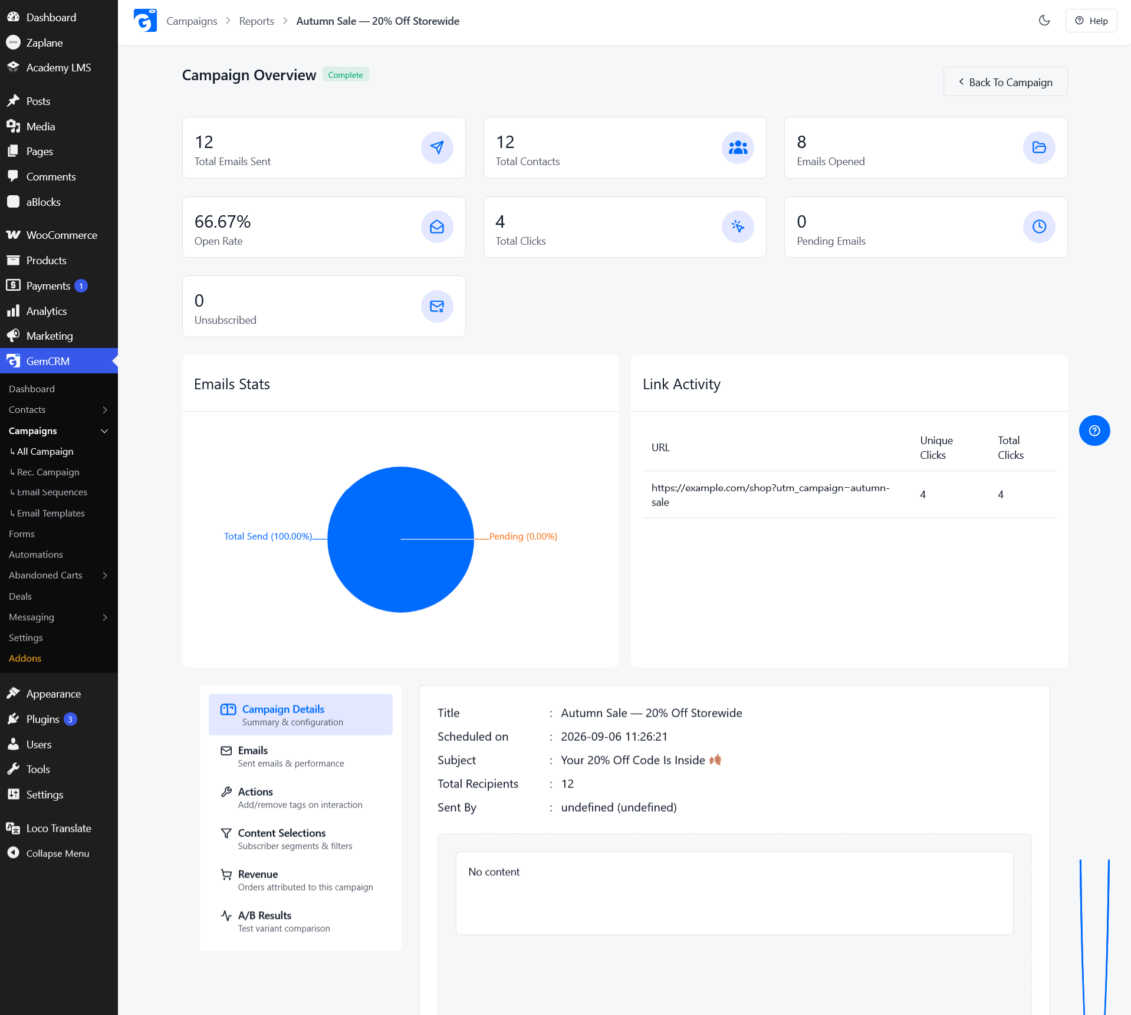Screen dimensions: 1131x1015
Task: Open Media library in the sidebar
Action: (x=59, y=126)
